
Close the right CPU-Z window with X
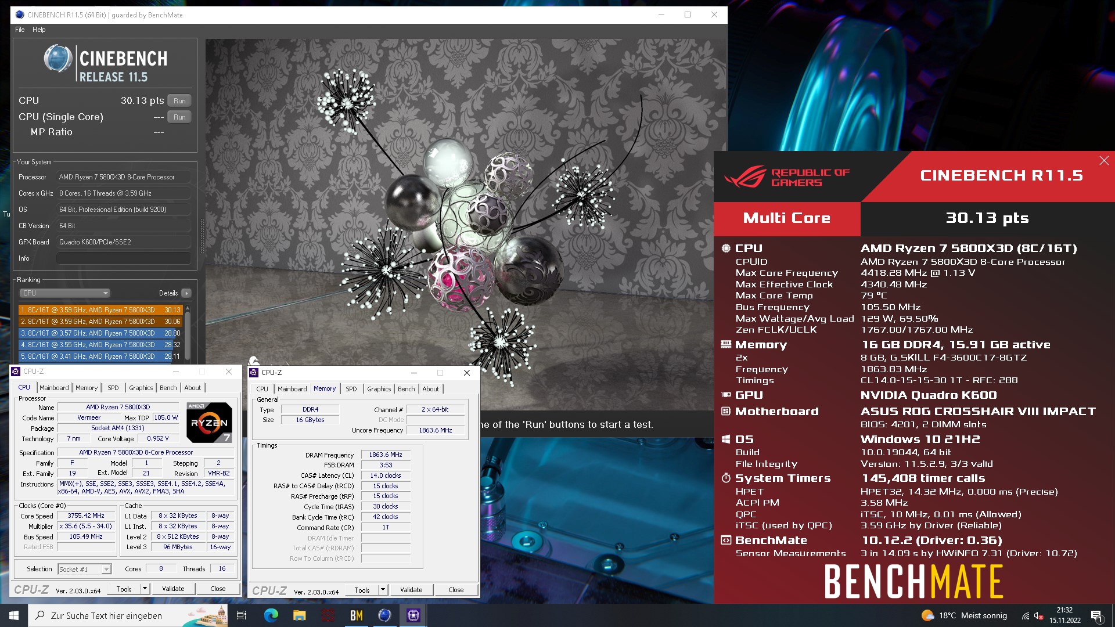(467, 373)
